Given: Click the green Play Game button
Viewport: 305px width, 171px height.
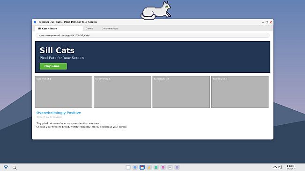Looking at the screenshot, I should point(53,66).
